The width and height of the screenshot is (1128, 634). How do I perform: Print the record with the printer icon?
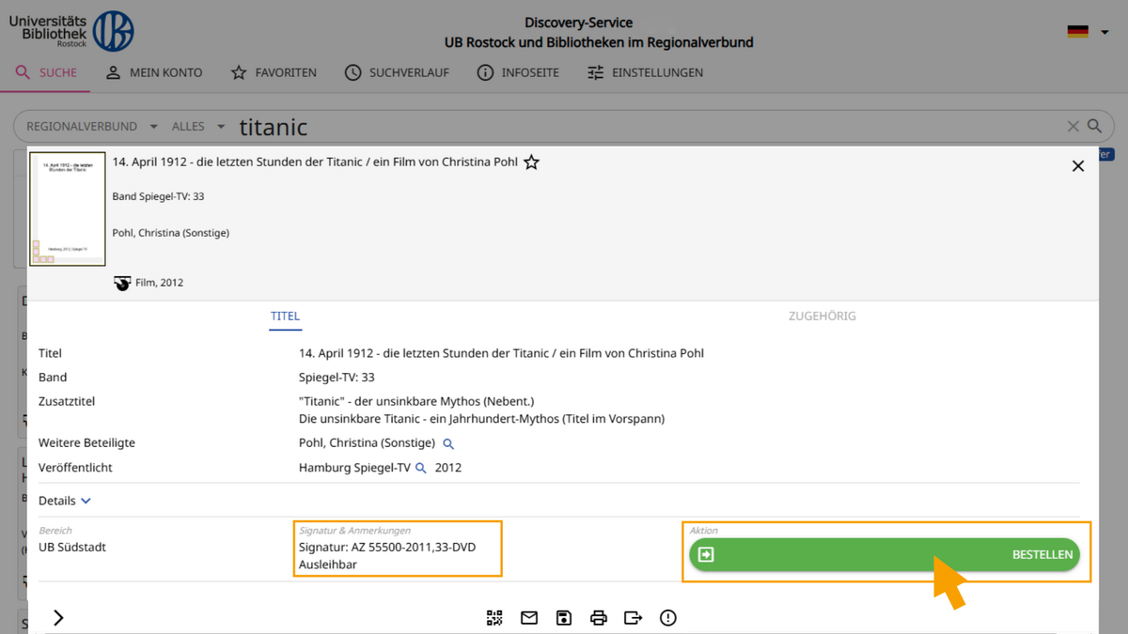[x=599, y=617]
